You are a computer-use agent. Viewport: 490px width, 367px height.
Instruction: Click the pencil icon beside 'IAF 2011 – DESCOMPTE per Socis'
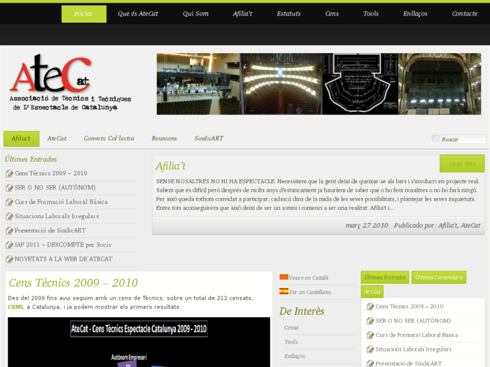9,245
